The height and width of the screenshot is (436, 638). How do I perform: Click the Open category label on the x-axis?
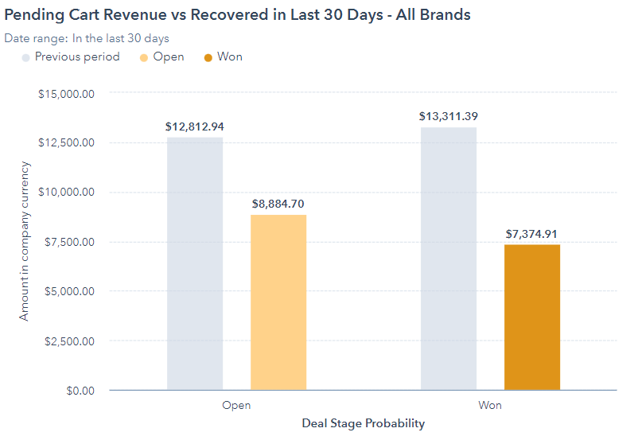[236, 405]
